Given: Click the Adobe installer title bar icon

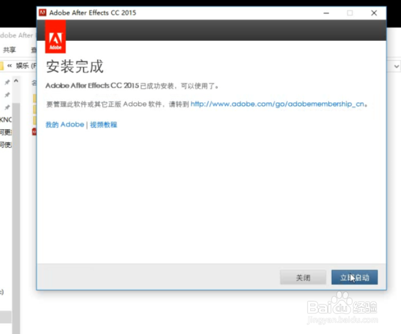Looking at the screenshot, I should 43,13.
